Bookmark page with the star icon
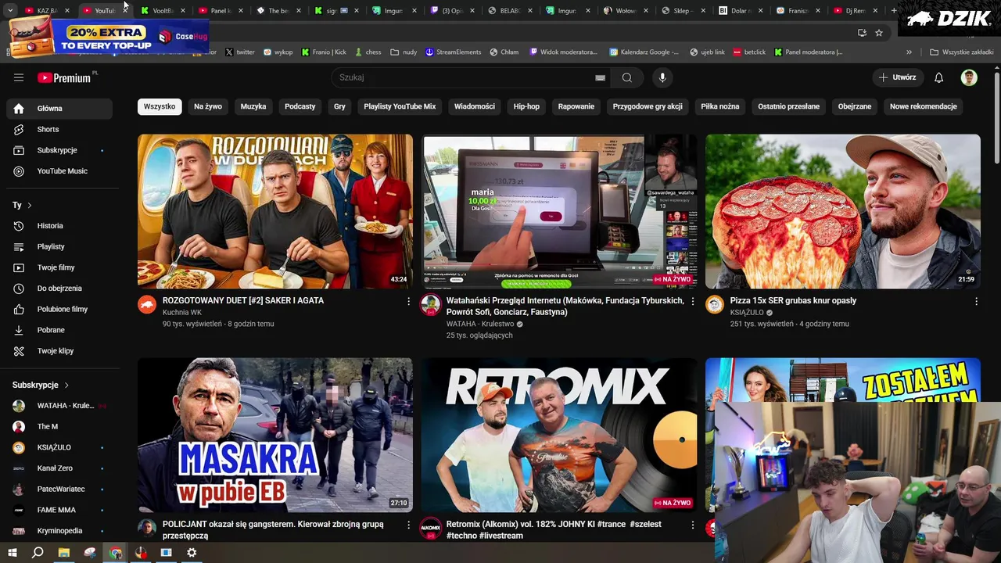This screenshot has width=1001, height=563. [879, 33]
